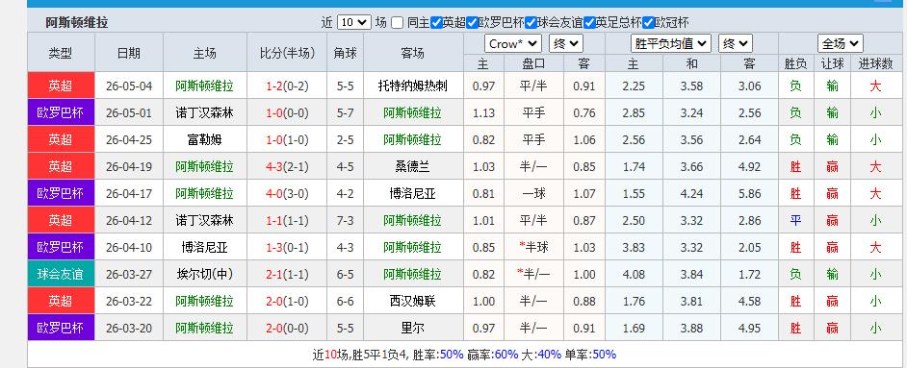Click the *半球 handicap cell
Viewport: 907px width, 368px height.
click(534, 248)
